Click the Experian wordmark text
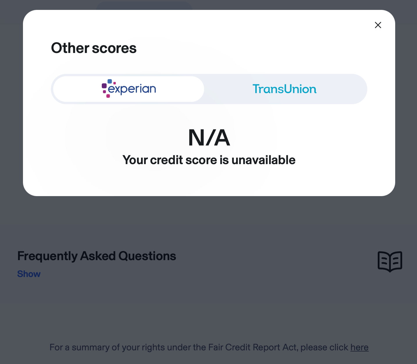The height and width of the screenshot is (364, 417). [x=132, y=89]
